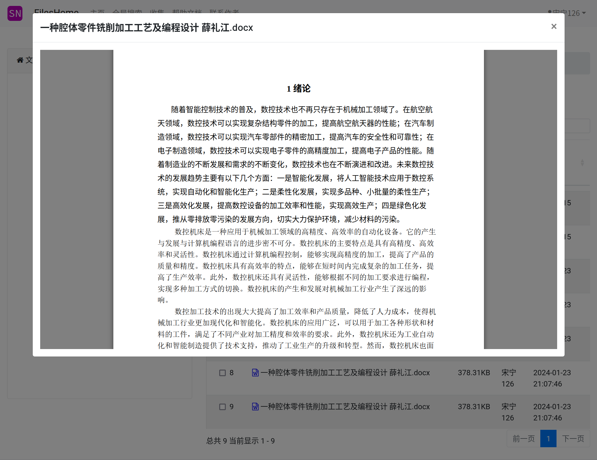
Task: Go to previous page with 前一页
Action: coord(524,438)
